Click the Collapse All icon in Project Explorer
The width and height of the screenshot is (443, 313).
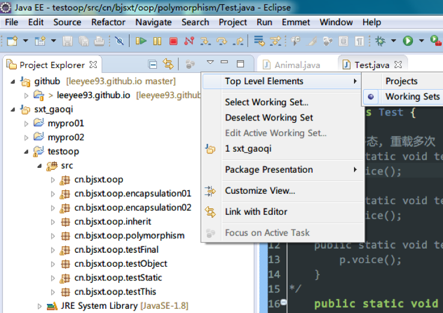point(153,65)
